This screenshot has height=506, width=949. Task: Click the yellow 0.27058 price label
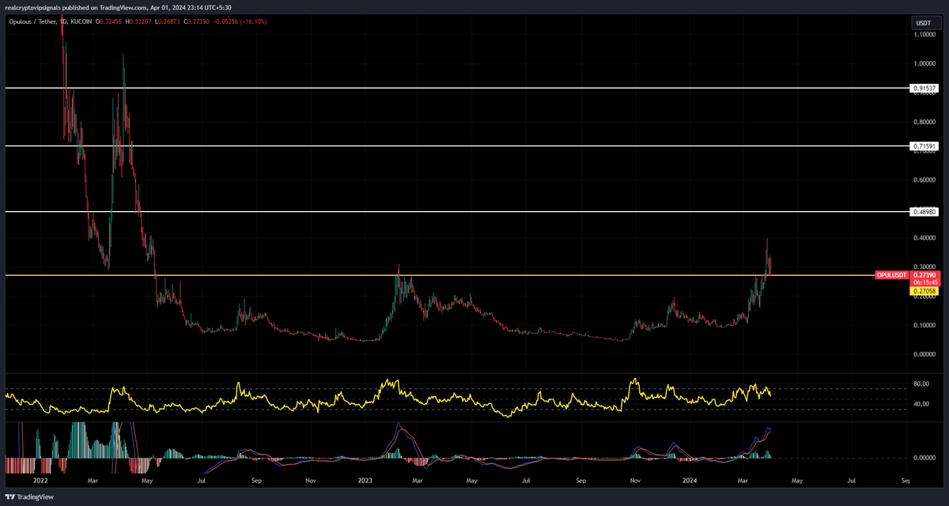coord(922,291)
